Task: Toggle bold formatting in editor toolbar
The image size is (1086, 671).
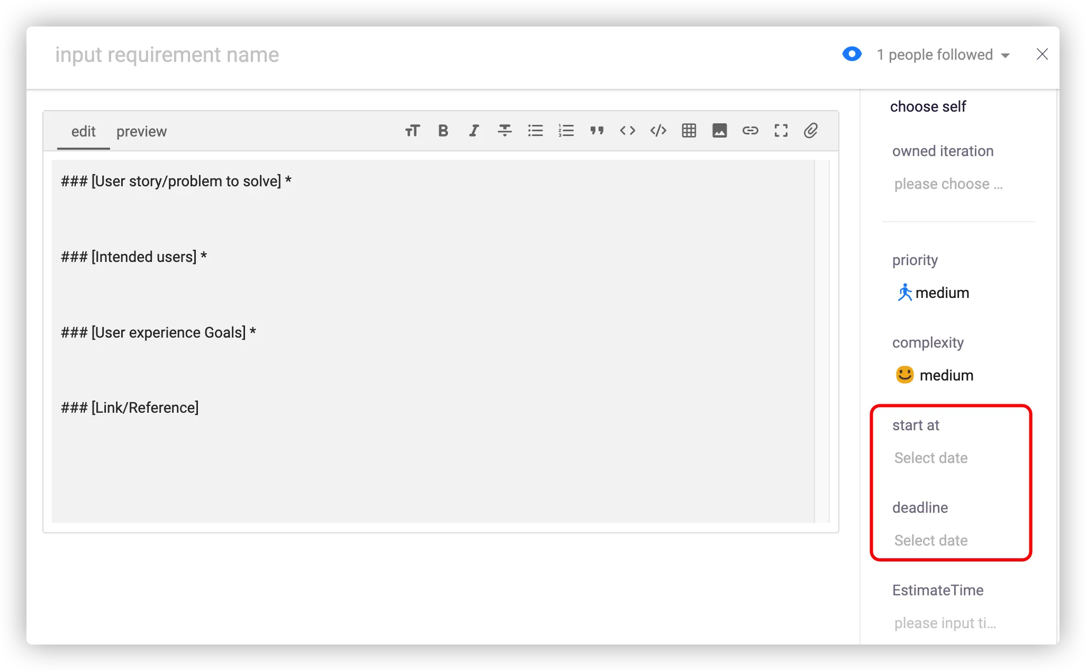Action: click(443, 131)
